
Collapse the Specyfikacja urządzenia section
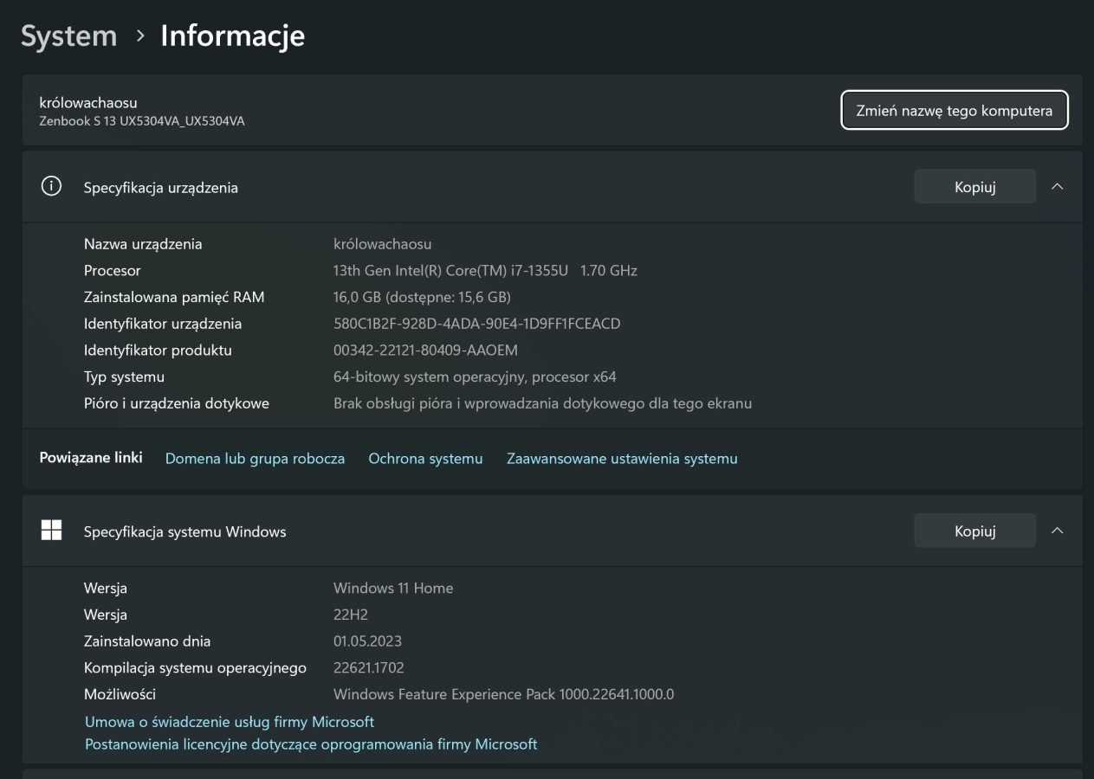1057,187
